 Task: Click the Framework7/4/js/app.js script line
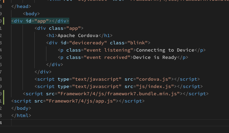78,101
